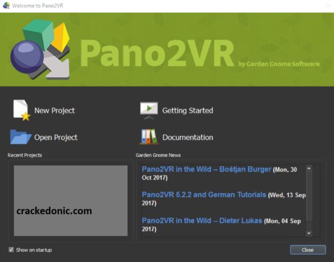Image resolution: width=334 pixels, height=262 pixels.
Task: Click the Pano2VR icon in the title bar
Action: 6,6
